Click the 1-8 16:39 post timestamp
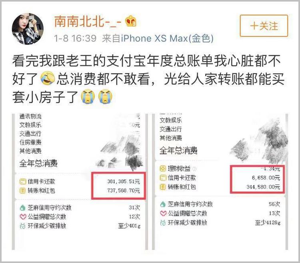The width and height of the screenshot is (300, 263). click(x=75, y=38)
